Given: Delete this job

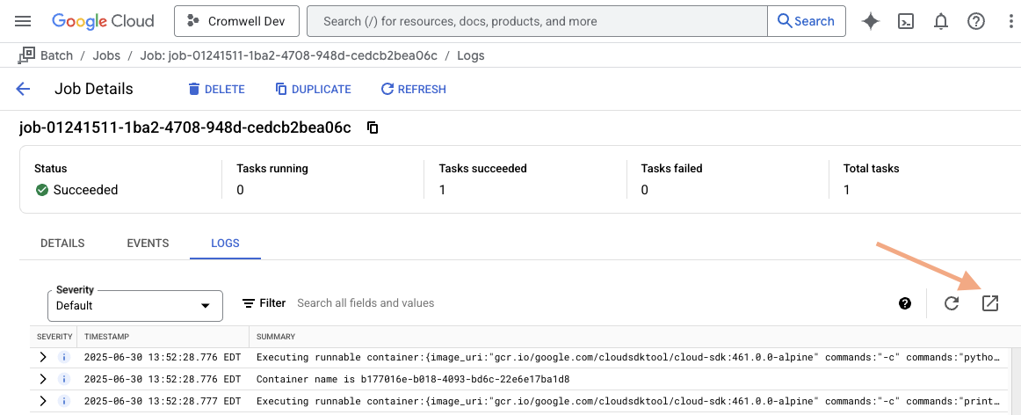Looking at the screenshot, I should pos(216,90).
